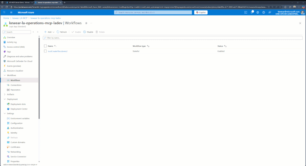Open Tags in the sidebar
The height and width of the screenshot is (166, 306).
coord(9,52)
